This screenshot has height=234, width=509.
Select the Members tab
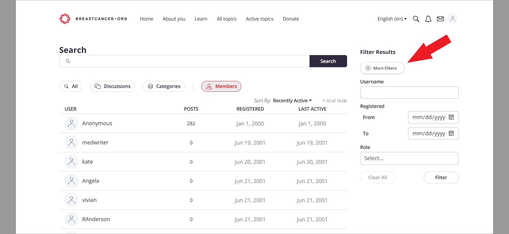pos(221,86)
